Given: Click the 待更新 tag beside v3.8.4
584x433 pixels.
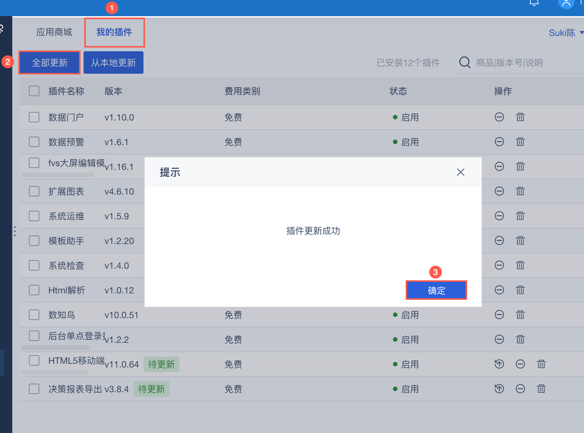Looking at the screenshot, I should tap(151, 389).
